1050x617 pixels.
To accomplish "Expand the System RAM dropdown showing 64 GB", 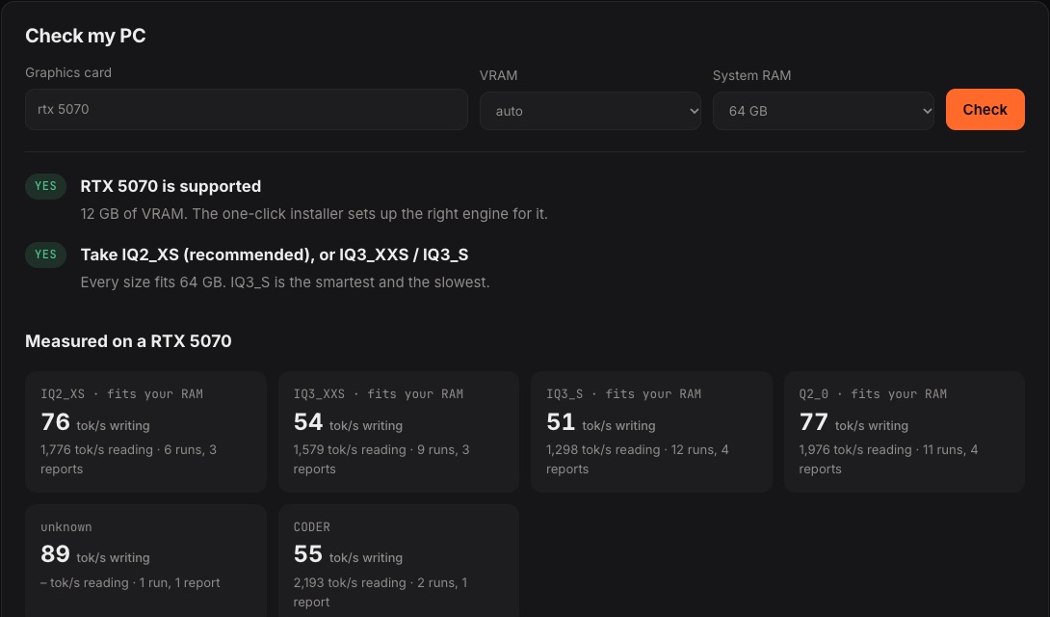I will click(823, 111).
